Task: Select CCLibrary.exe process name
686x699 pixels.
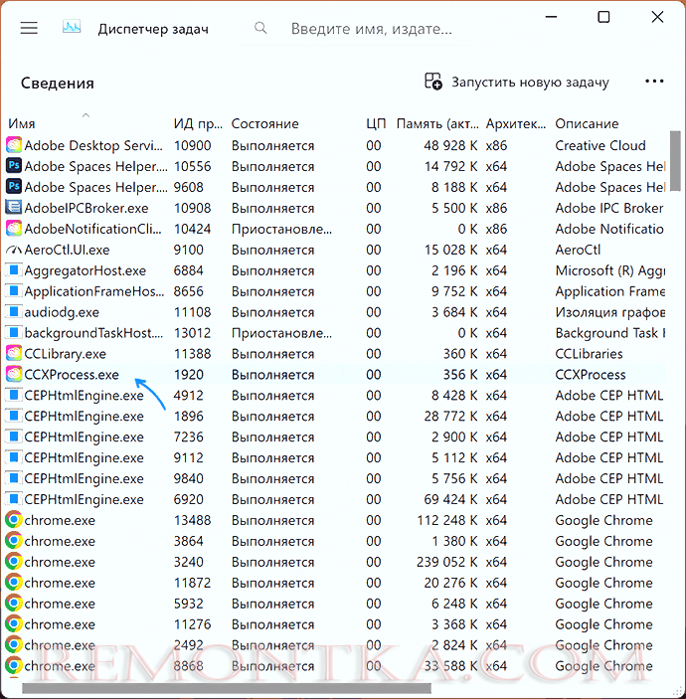Action: click(65, 354)
